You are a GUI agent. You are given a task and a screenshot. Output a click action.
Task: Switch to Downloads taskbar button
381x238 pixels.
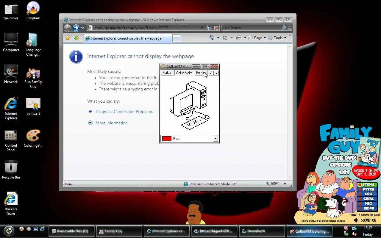262,231
